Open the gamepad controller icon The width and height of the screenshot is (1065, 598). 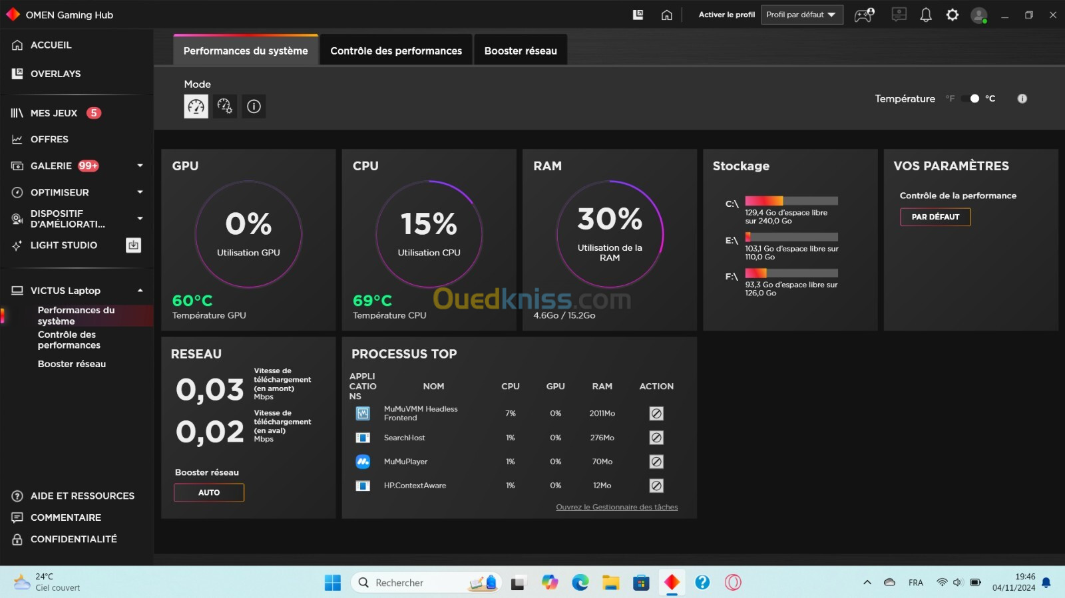pos(864,15)
